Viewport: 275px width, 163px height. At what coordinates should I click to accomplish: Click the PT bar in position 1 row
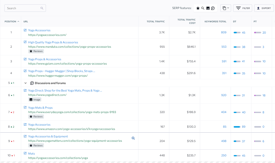point(258,33)
